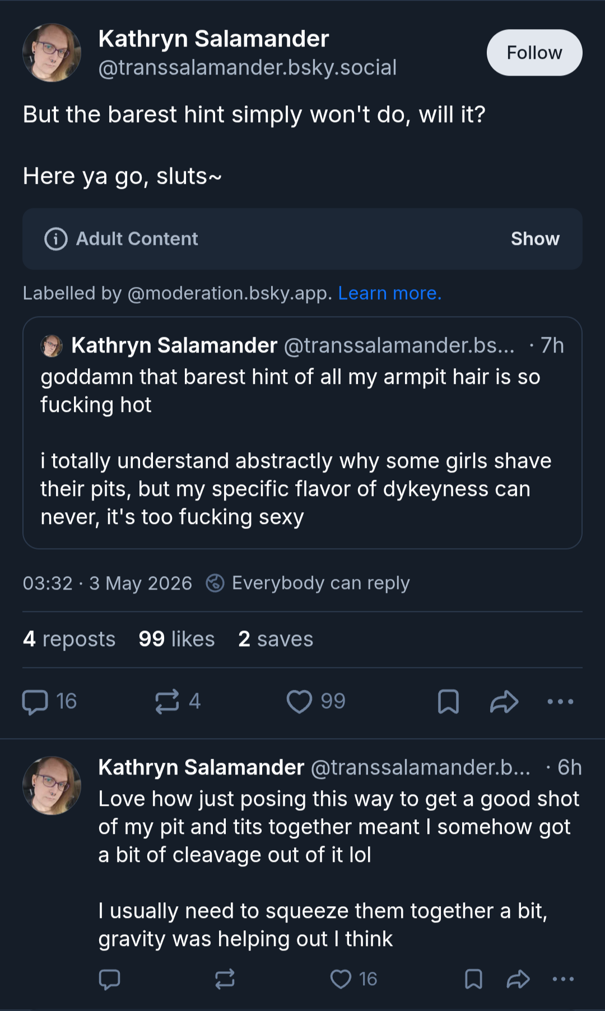The height and width of the screenshot is (1011, 605).
Task: Follow Kathryn Salamander
Action: [534, 53]
